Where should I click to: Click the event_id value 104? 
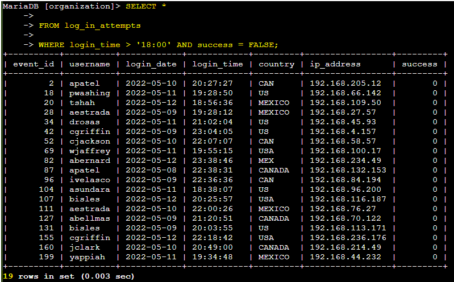[x=47, y=190]
